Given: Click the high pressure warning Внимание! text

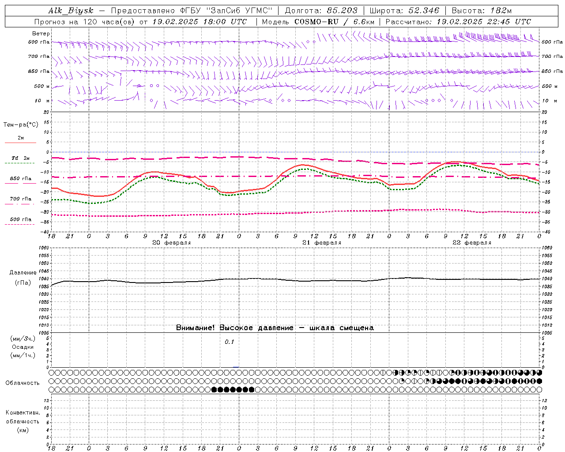Looking at the screenshot, I should click(x=275, y=328).
